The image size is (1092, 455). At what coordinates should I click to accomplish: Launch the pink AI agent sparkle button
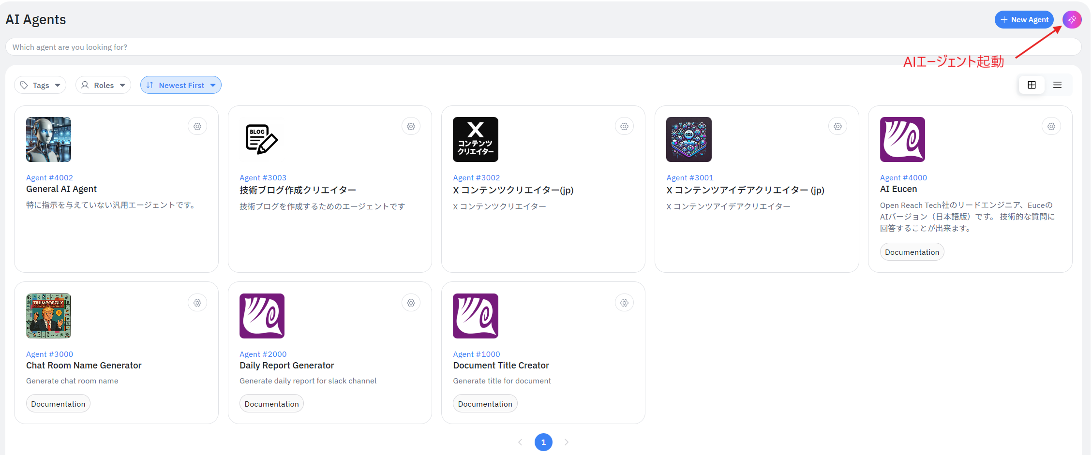click(x=1072, y=20)
